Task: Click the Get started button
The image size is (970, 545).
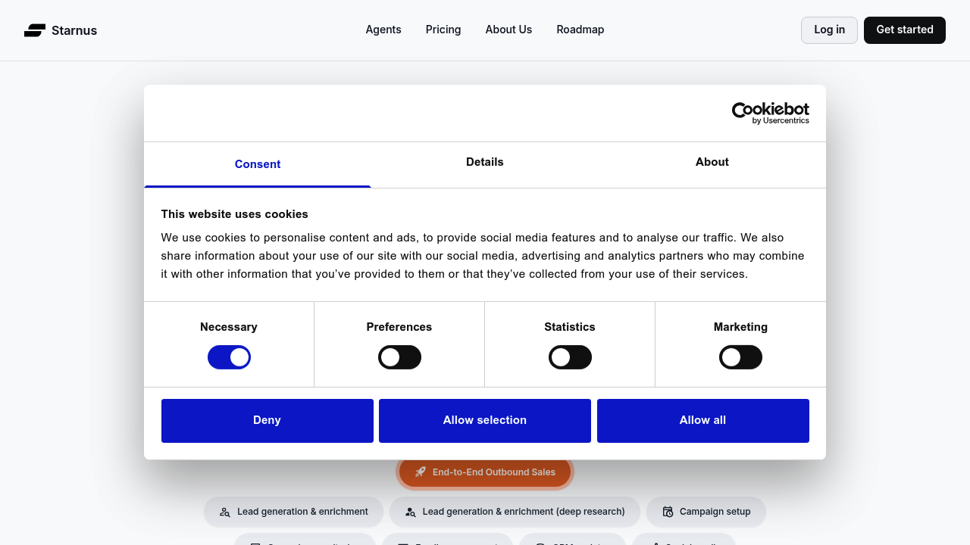Action: (904, 30)
